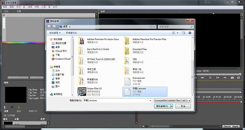Click the eye icon under clip preview

12,107
